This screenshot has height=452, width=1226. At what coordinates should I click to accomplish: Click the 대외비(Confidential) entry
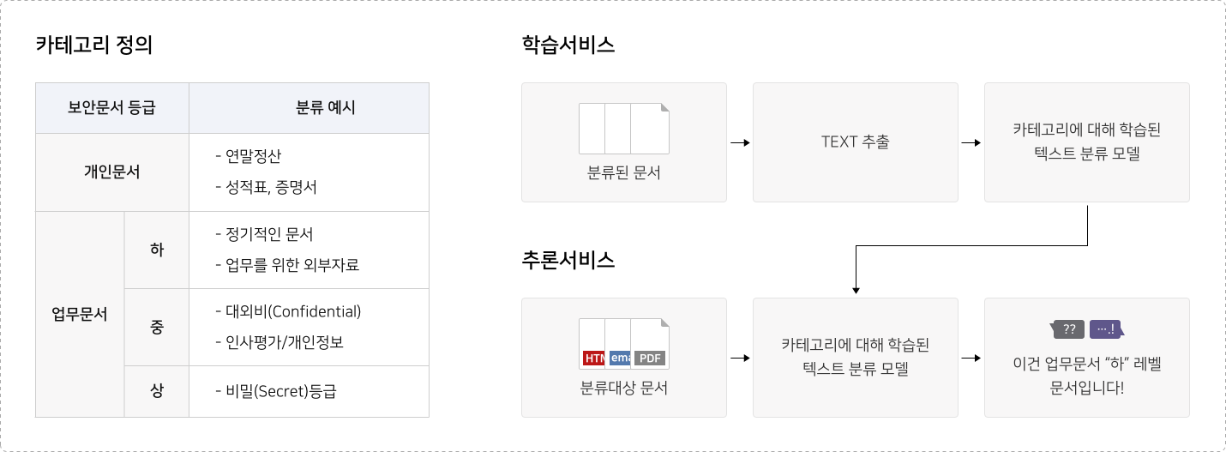[288, 311]
